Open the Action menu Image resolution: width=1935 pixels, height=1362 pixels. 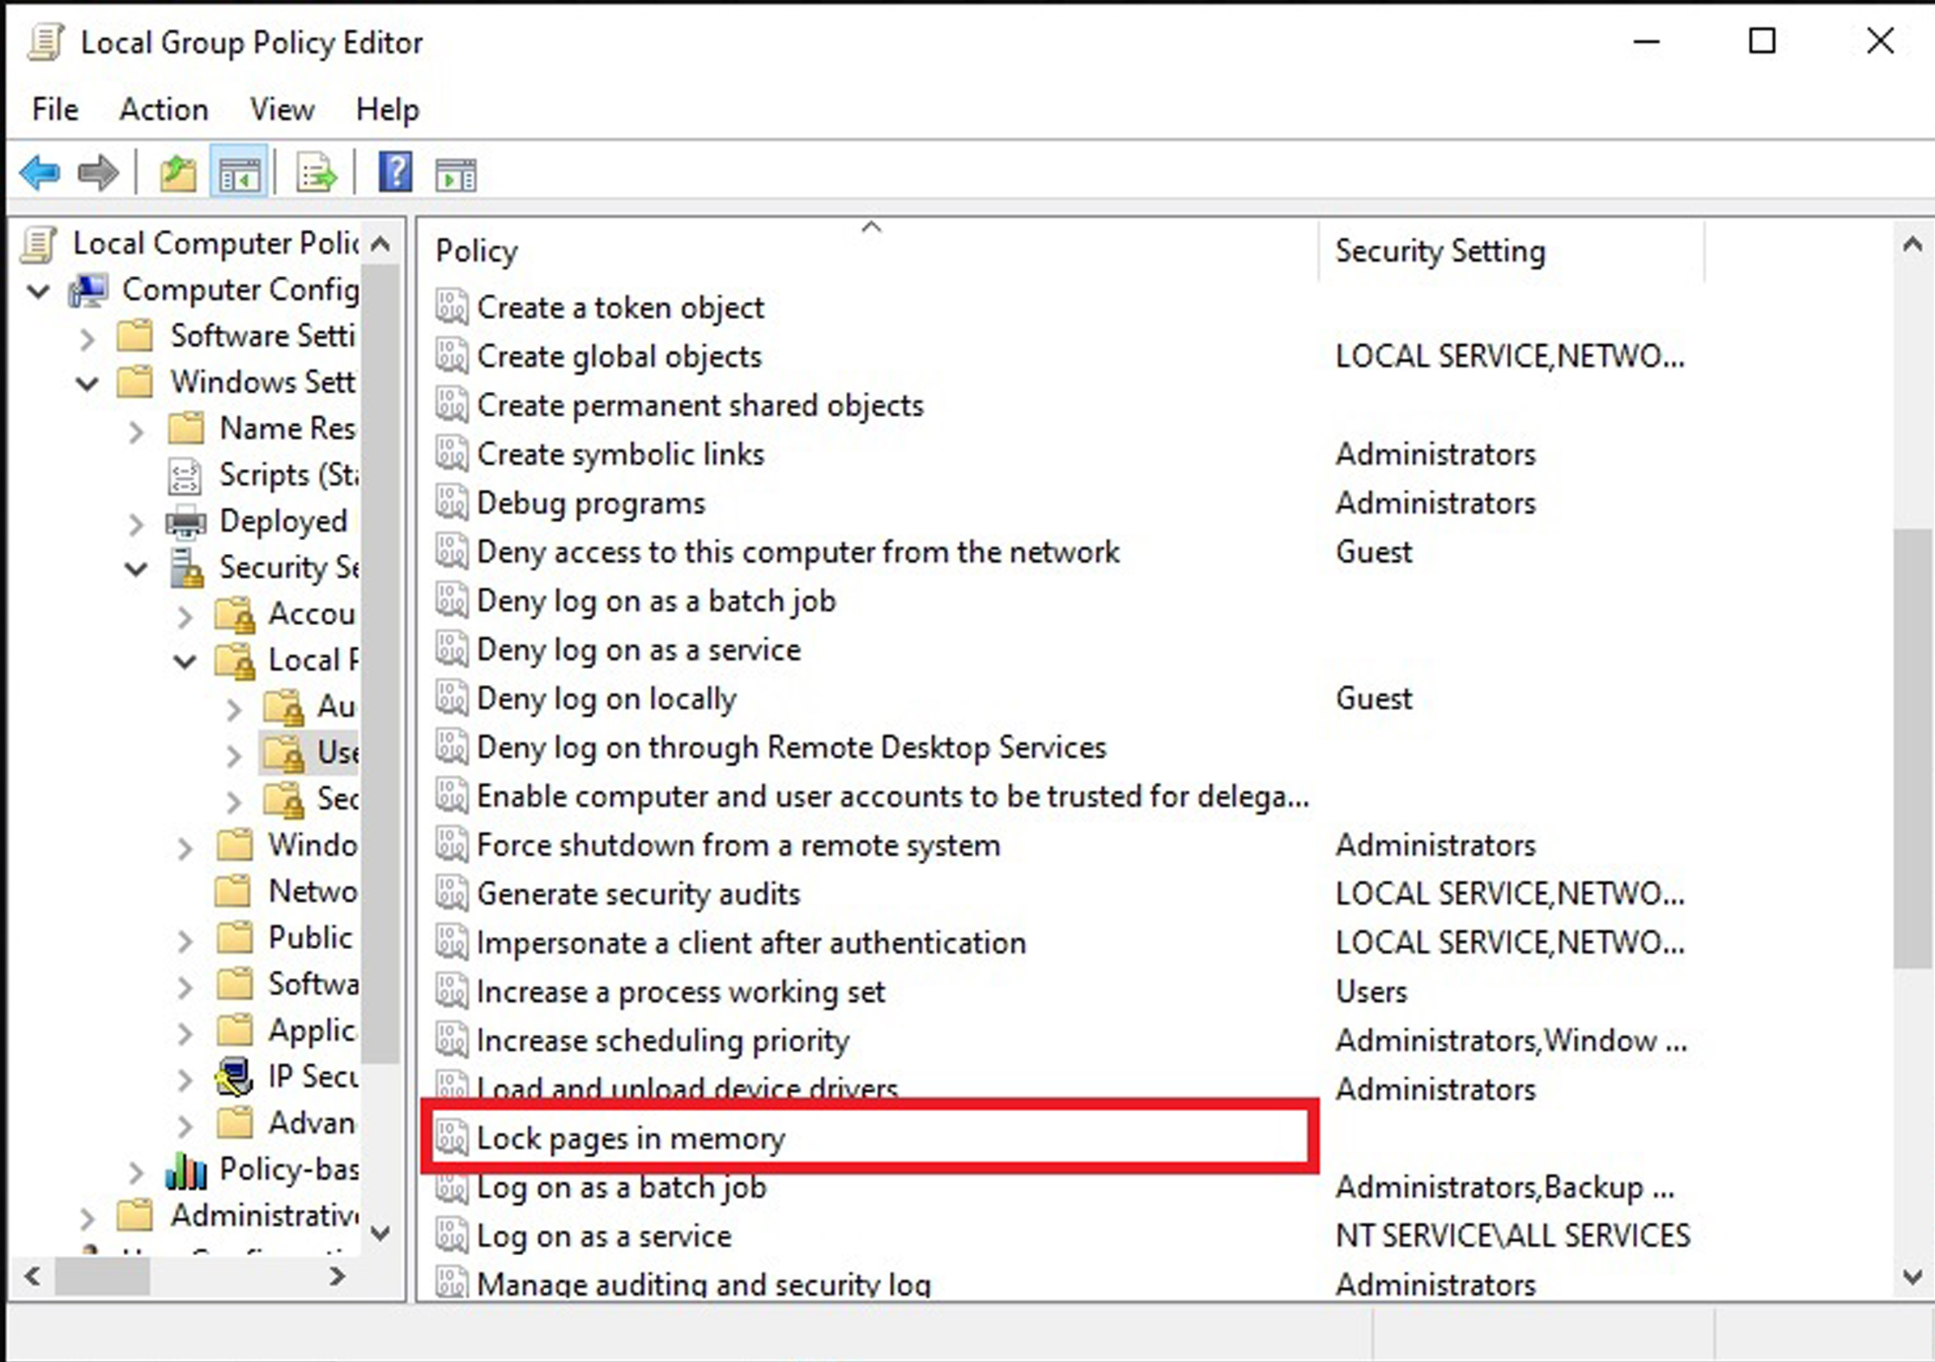pos(164,109)
